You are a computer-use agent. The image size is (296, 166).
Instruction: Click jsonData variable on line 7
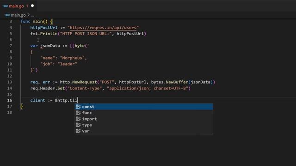click(50, 46)
